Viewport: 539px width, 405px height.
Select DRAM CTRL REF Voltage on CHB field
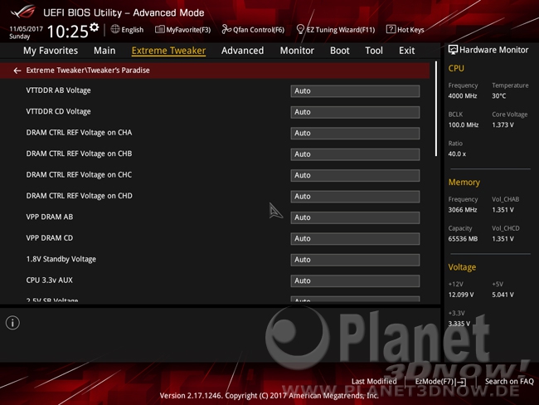[355, 154]
